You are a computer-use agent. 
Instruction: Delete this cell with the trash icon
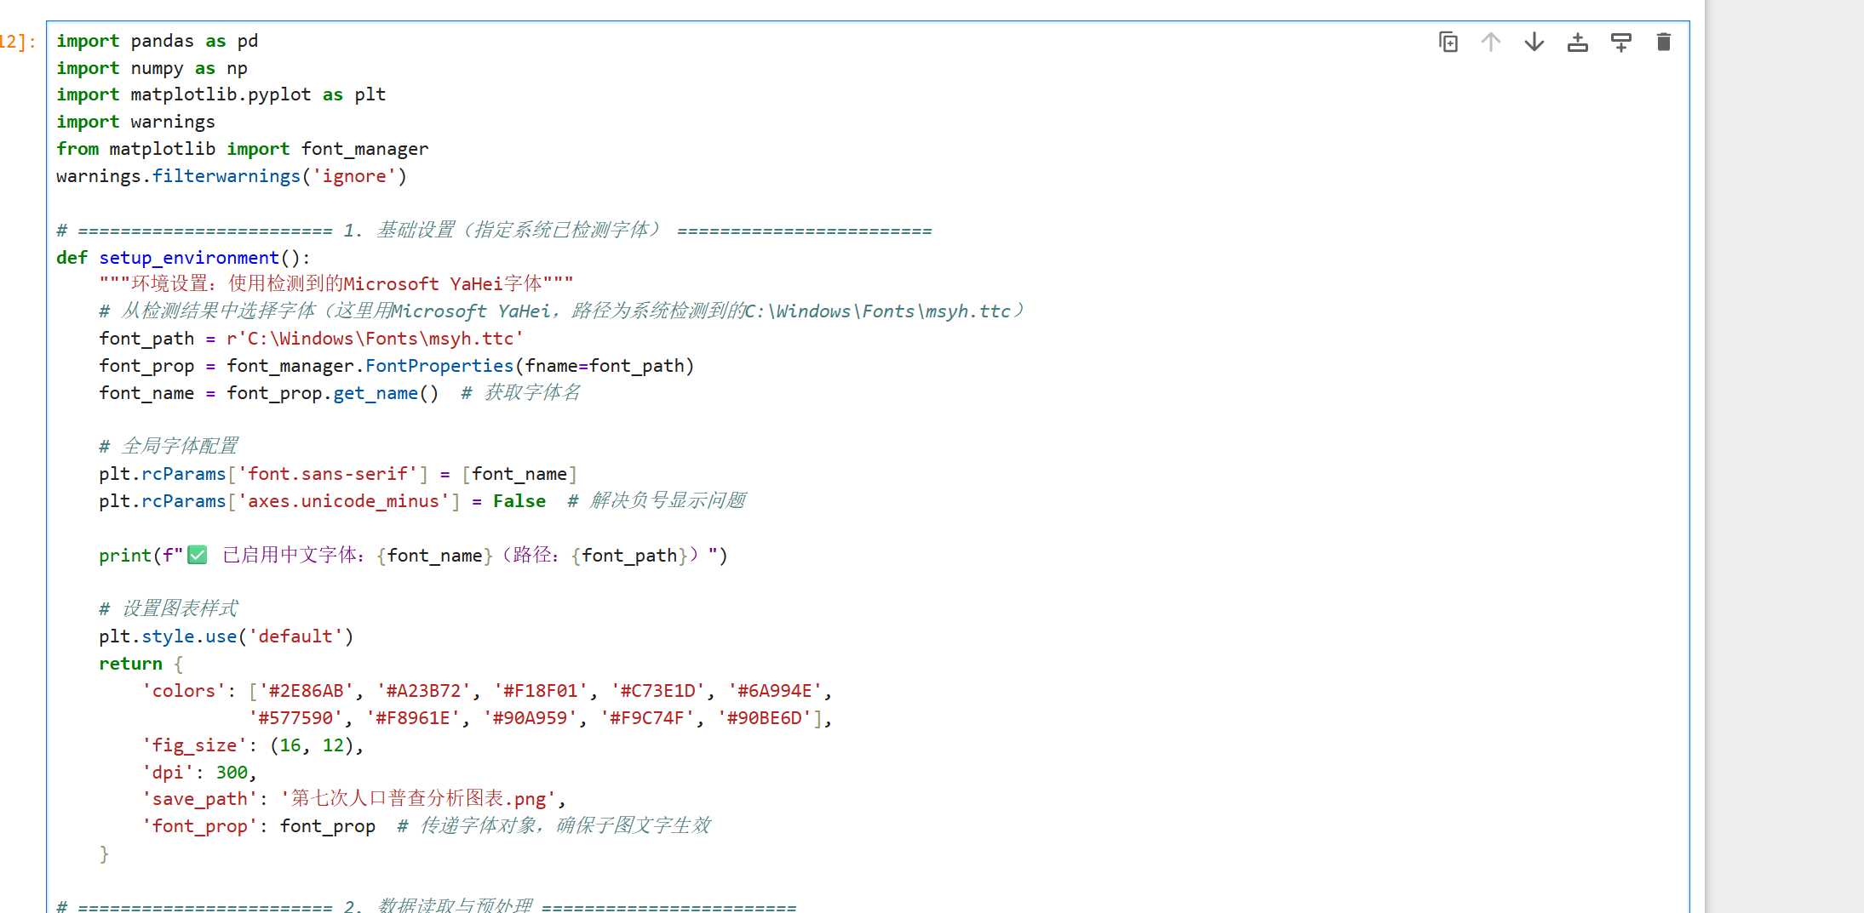coord(1663,42)
